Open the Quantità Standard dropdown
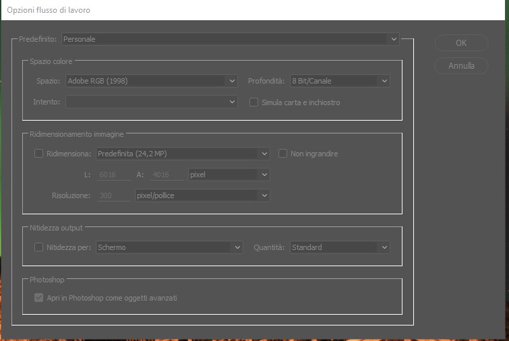Screen dimensions: 509x341 point(340,247)
